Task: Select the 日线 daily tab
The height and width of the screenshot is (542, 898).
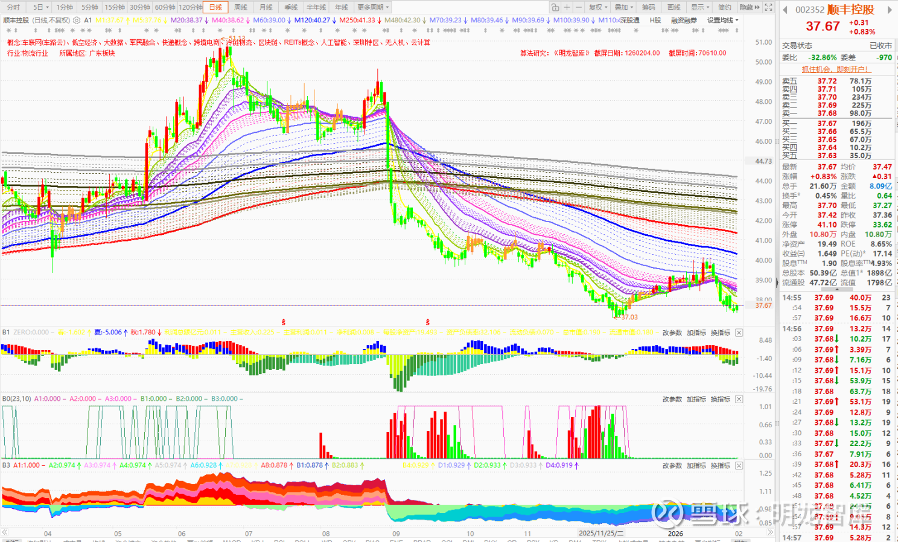Action: 215,7
